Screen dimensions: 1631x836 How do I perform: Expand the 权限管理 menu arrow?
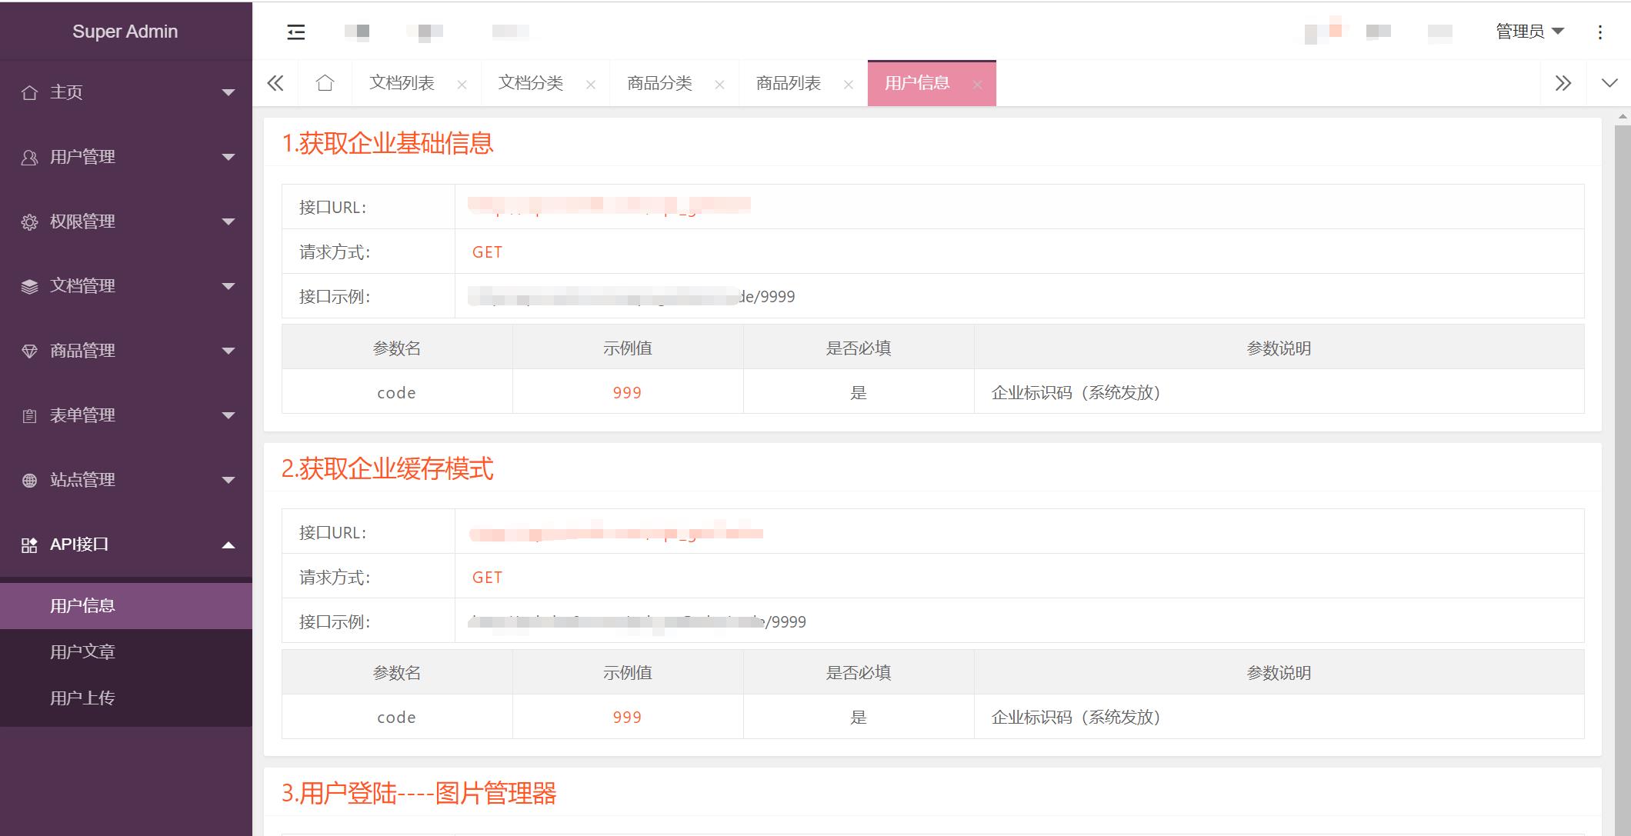(228, 221)
